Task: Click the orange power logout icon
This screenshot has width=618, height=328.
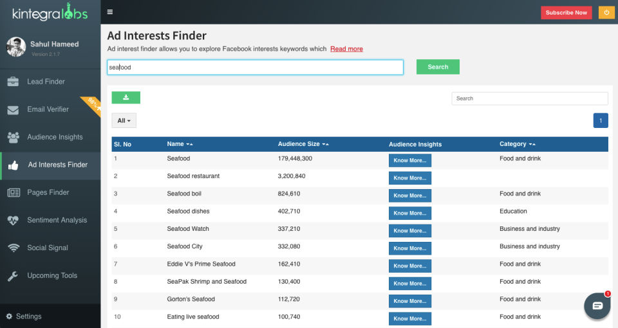Action: coord(606,13)
